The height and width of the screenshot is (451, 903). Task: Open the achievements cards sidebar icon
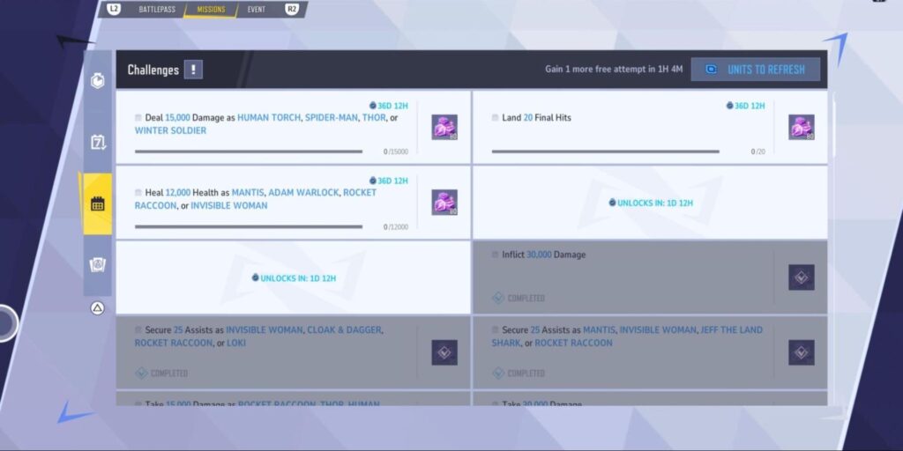(x=97, y=265)
